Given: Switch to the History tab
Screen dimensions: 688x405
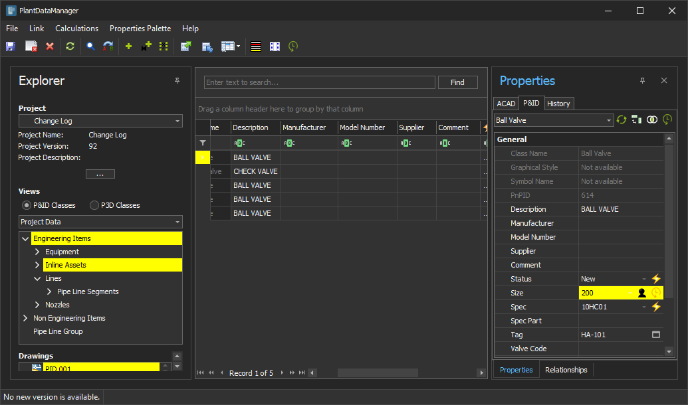Looking at the screenshot, I should (558, 104).
